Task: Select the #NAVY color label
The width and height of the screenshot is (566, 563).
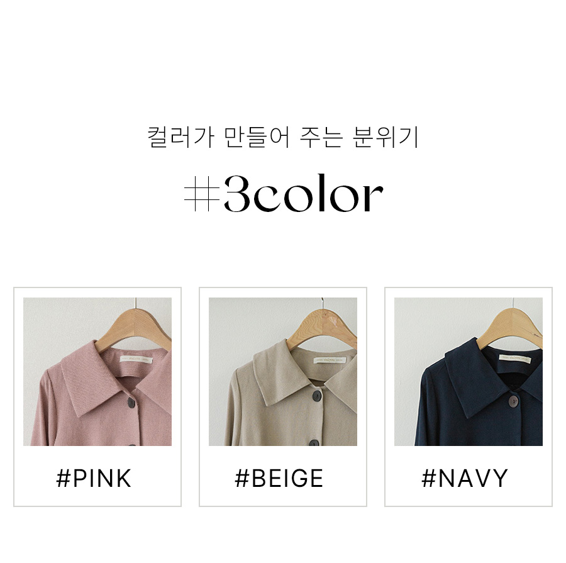Action: pyautogui.click(x=465, y=479)
